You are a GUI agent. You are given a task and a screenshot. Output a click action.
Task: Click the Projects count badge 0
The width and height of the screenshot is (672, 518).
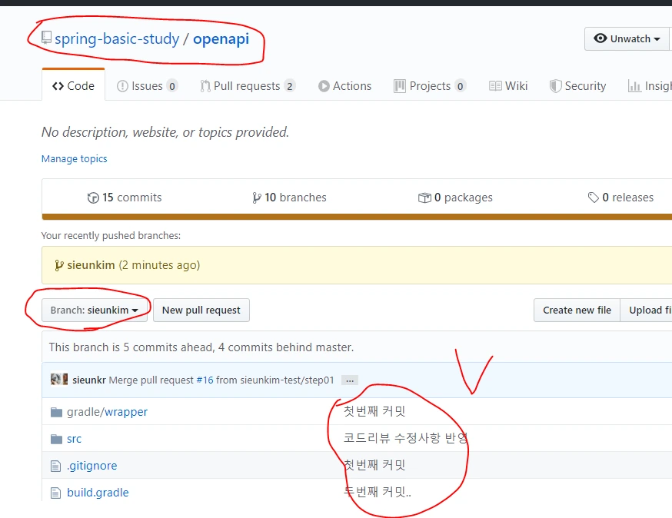(x=461, y=87)
